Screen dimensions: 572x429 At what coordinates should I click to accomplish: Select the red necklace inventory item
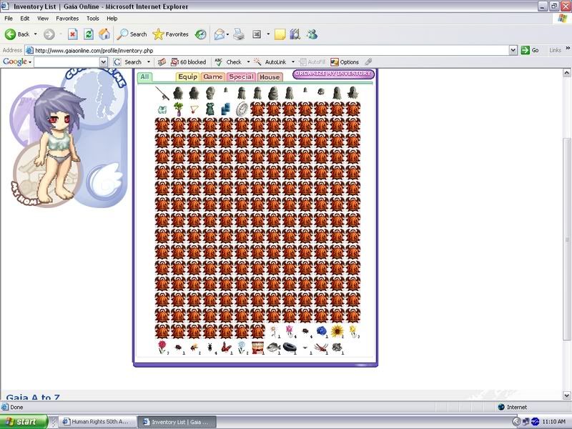pyautogui.click(x=194, y=109)
